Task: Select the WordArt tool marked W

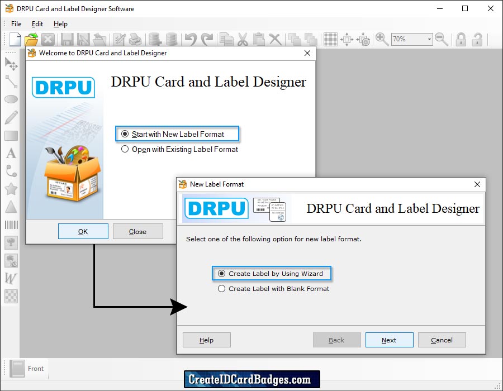Action: [x=11, y=278]
